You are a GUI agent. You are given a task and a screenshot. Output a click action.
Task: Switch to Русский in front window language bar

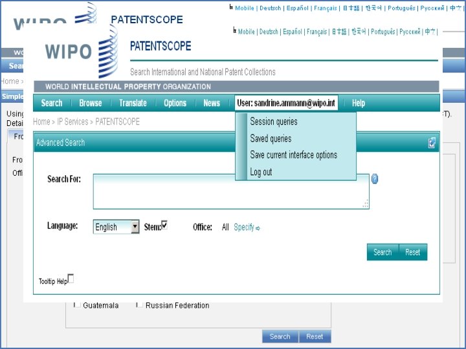coord(410,32)
